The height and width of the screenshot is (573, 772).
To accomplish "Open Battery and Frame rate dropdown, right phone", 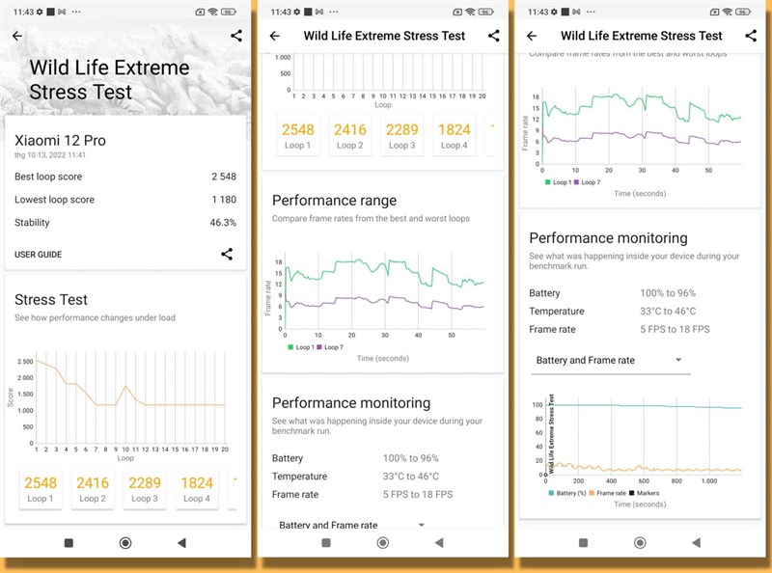I will (x=611, y=361).
